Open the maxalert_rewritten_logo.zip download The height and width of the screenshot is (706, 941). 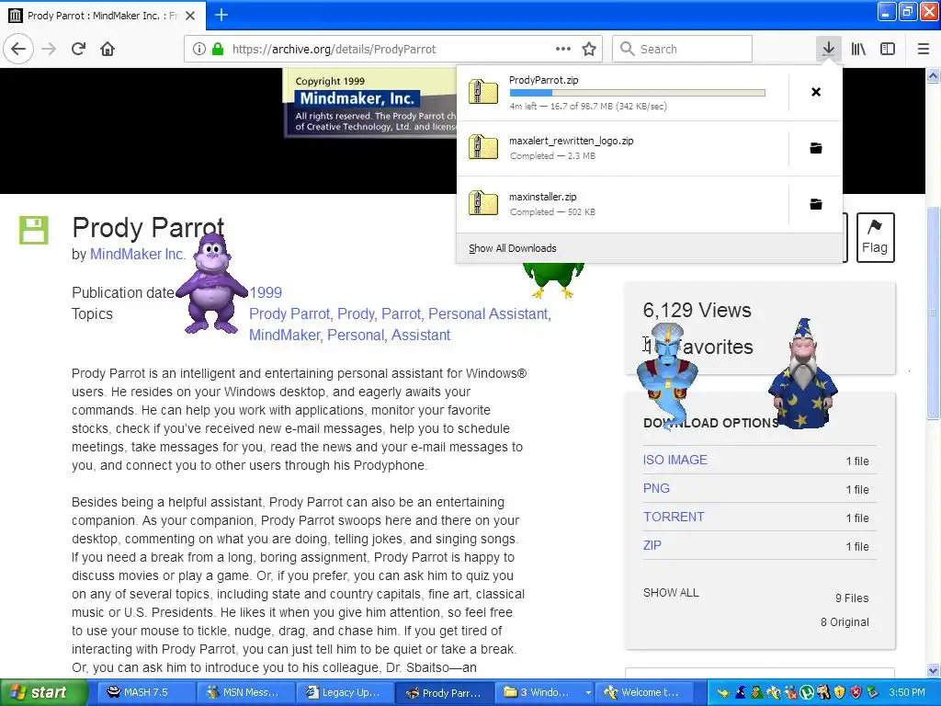click(x=622, y=148)
